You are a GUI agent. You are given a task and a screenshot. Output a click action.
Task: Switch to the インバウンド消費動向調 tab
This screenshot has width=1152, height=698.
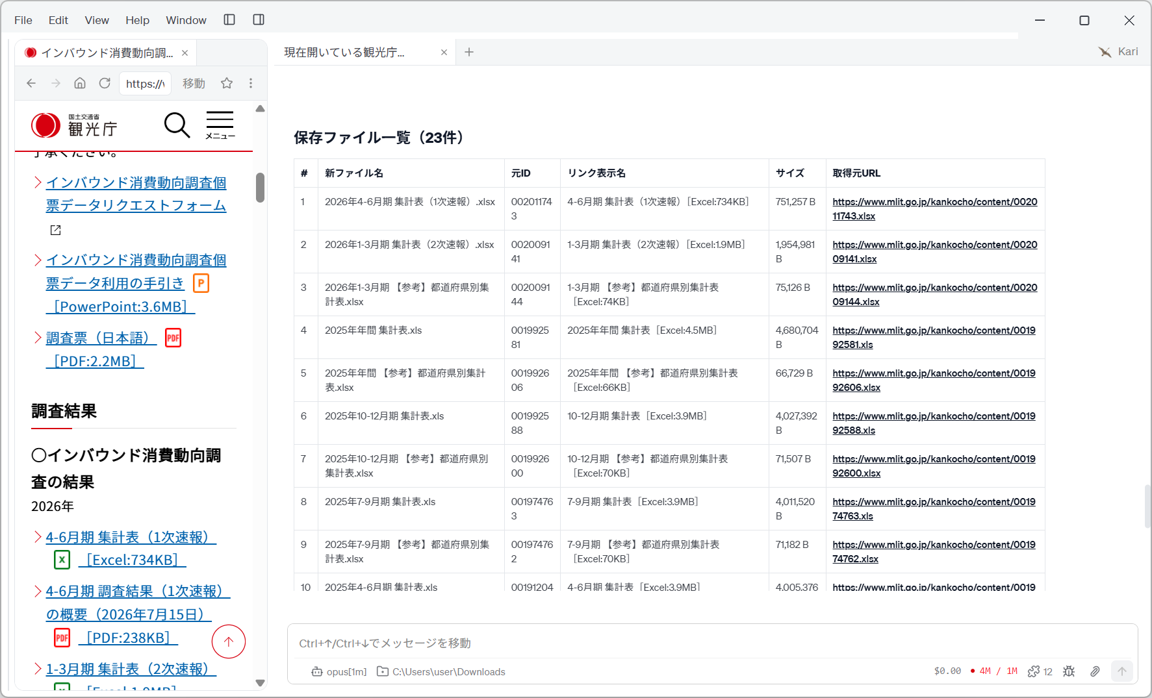coord(106,53)
